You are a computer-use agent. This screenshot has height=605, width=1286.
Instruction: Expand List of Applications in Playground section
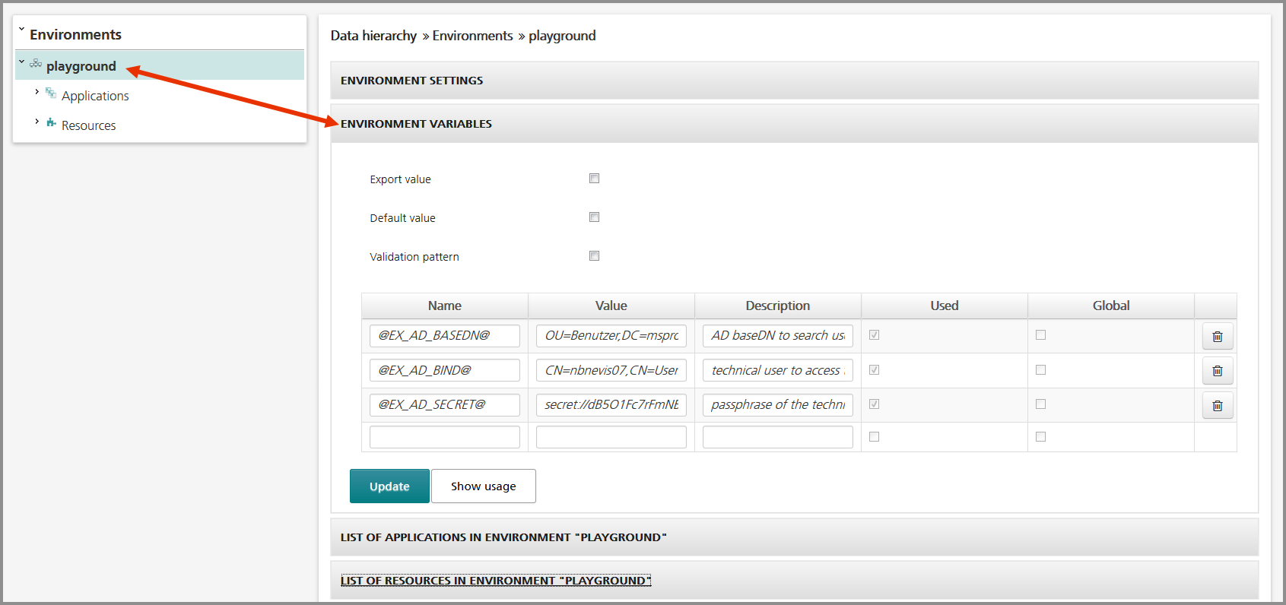(x=794, y=537)
